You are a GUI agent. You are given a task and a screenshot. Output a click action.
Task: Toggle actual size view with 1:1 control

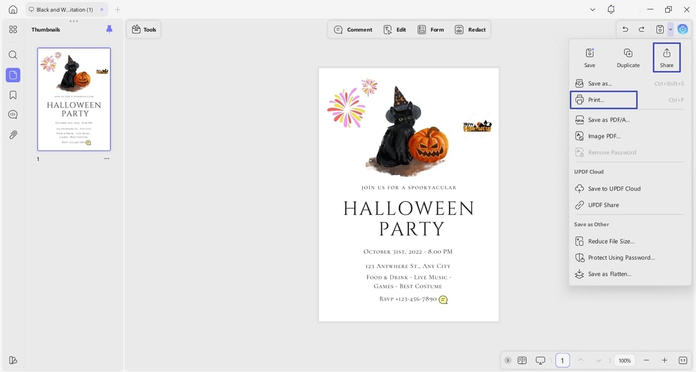683,360
